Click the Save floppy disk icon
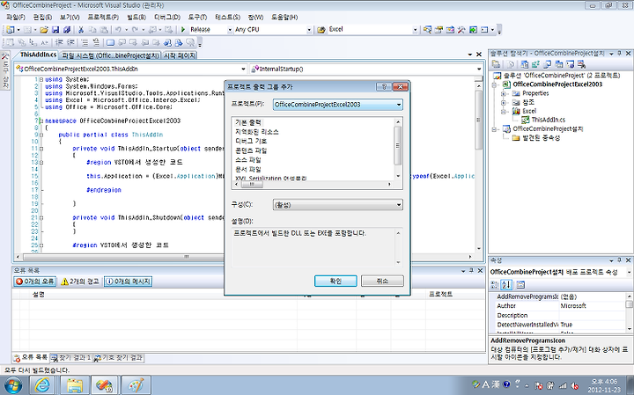 (x=55, y=30)
